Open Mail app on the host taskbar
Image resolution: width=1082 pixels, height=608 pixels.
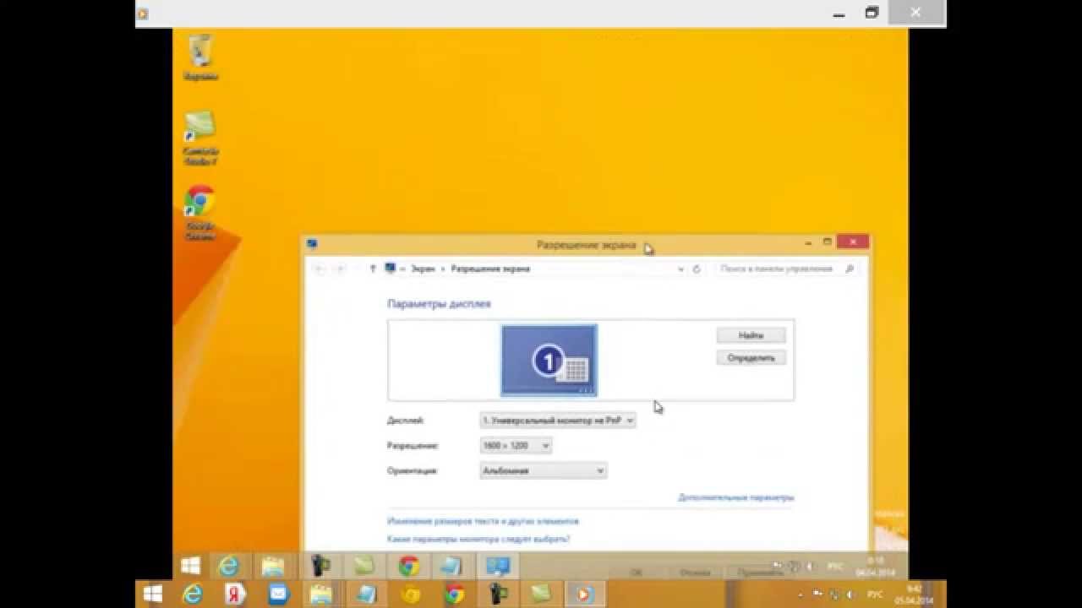coord(279,594)
